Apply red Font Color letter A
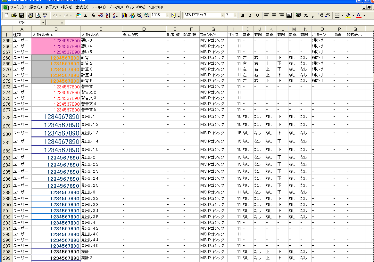The height and width of the screenshot is (262, 374). [x=359, y=15]
